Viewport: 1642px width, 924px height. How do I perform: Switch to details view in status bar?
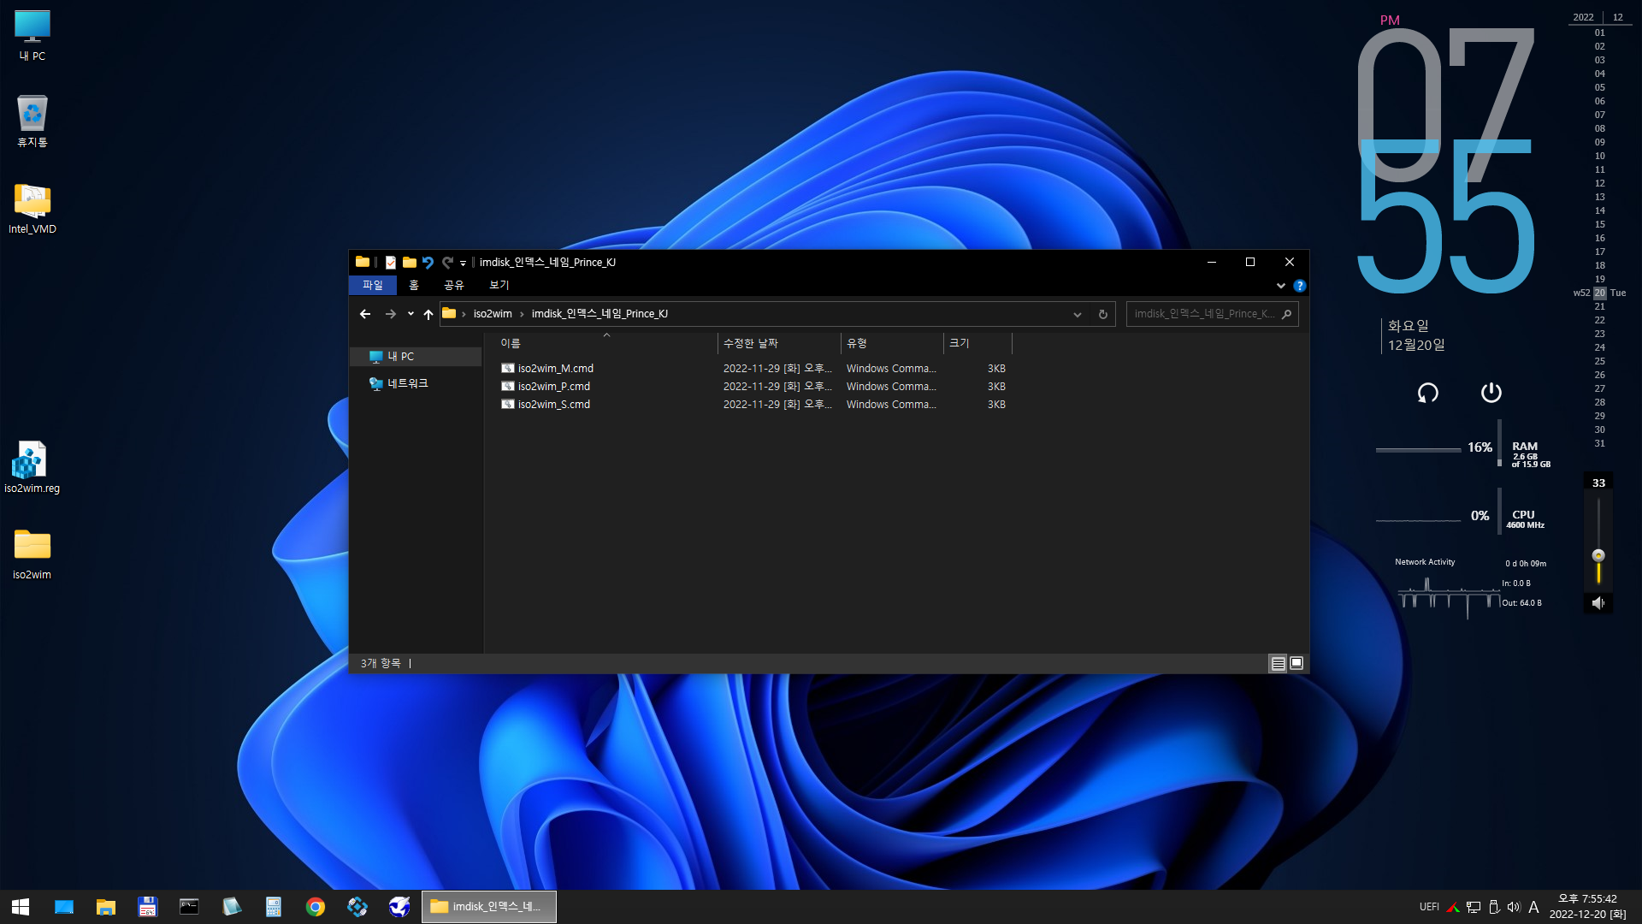tap(1278, 663)
